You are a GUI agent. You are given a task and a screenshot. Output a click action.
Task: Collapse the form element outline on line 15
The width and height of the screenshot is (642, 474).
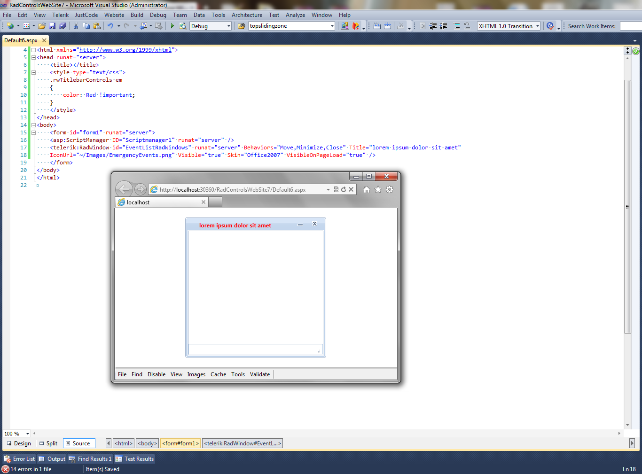(33, 132)
